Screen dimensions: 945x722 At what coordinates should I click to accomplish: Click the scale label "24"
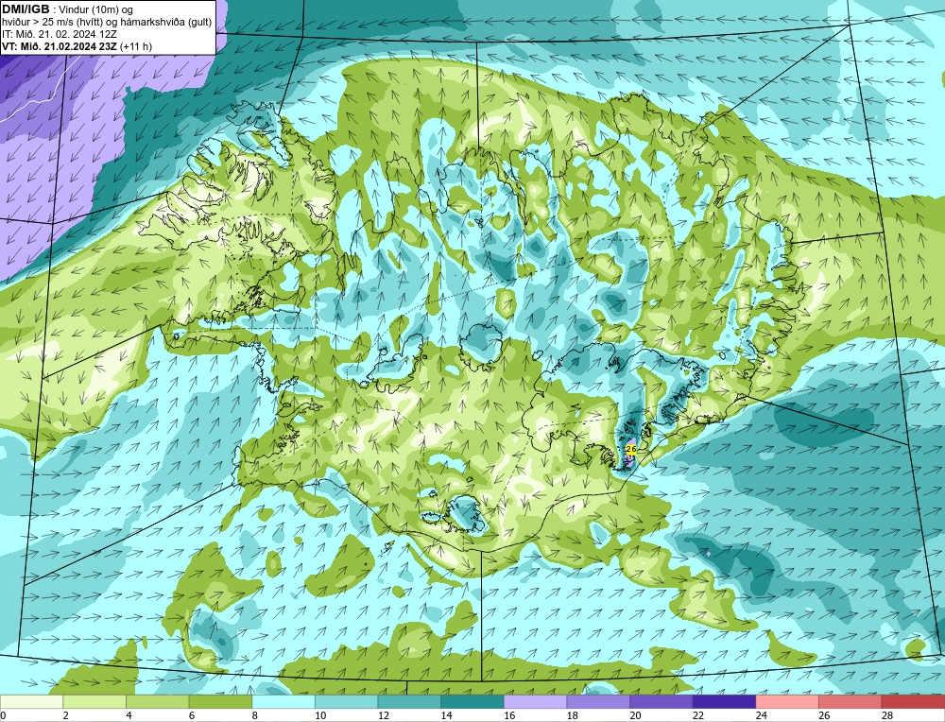(x=761, y=715)
